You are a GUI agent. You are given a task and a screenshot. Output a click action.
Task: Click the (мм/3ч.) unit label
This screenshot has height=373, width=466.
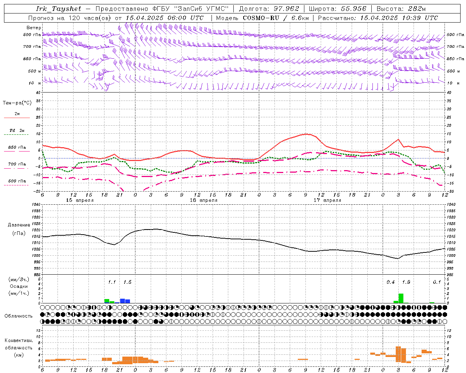[19, 279]
